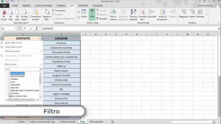
Task: Toggle the Seleziona tutto checkbox
Action: [9, 73]
